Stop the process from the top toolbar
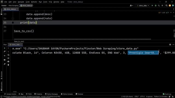The height and width of the screenshot is (98, 175). [162, 5]
